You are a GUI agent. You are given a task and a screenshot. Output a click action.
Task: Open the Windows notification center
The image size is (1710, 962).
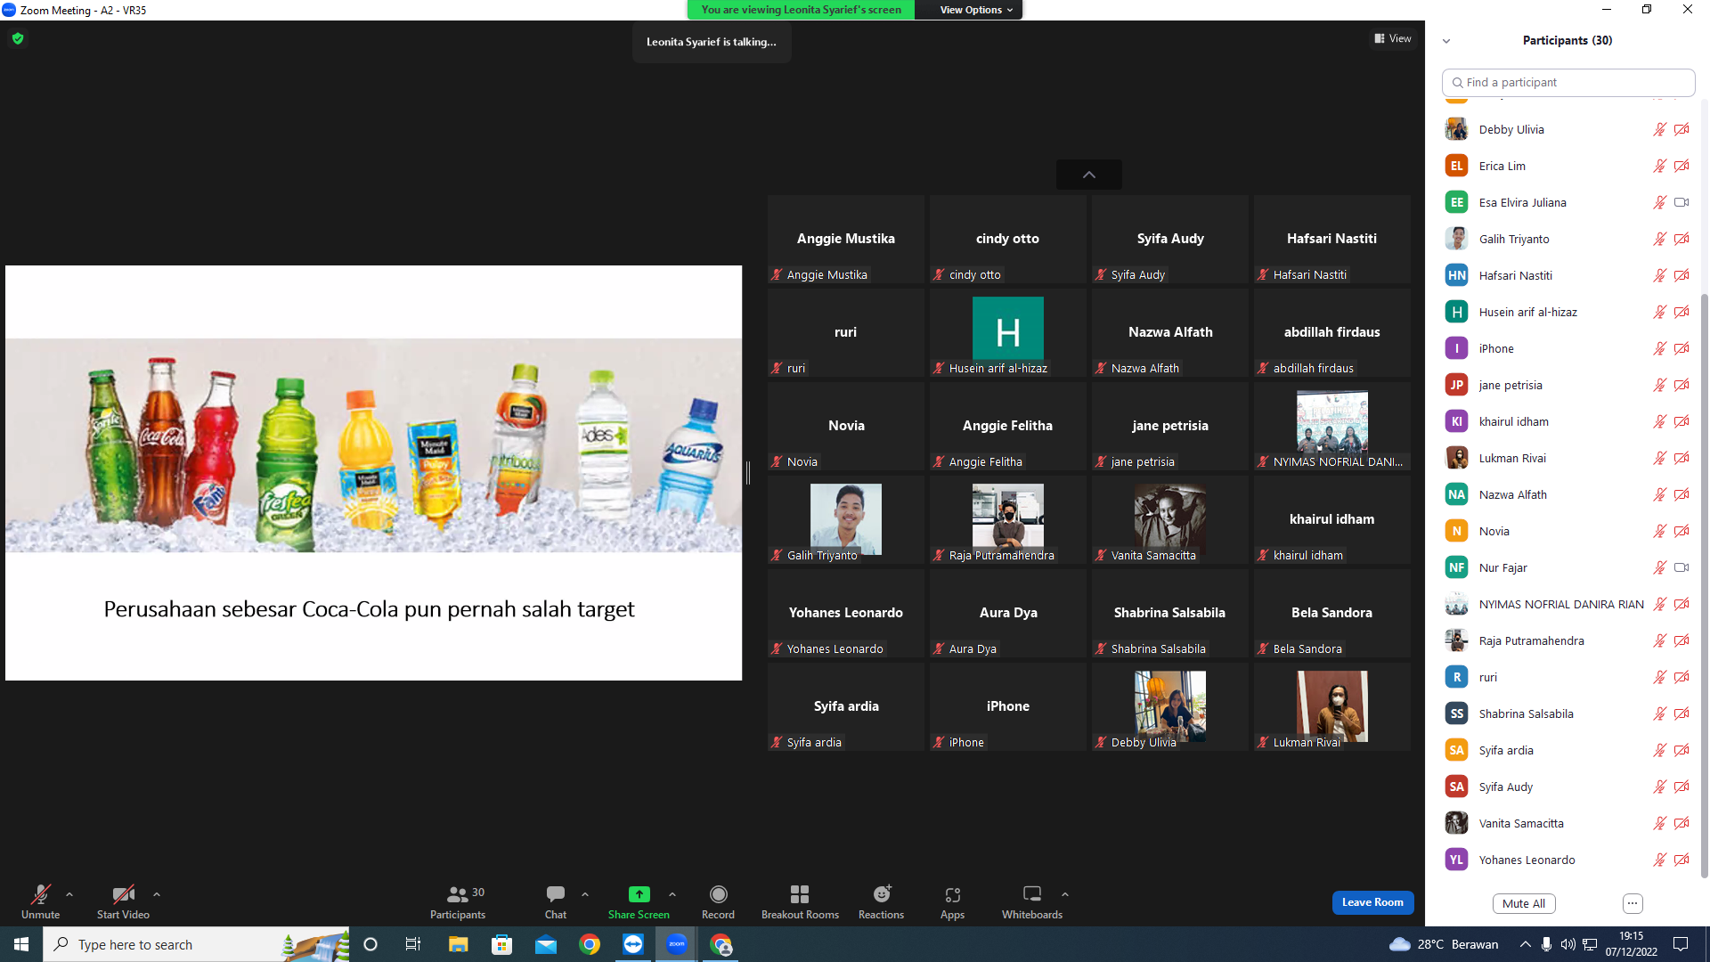pos(1681,944)
